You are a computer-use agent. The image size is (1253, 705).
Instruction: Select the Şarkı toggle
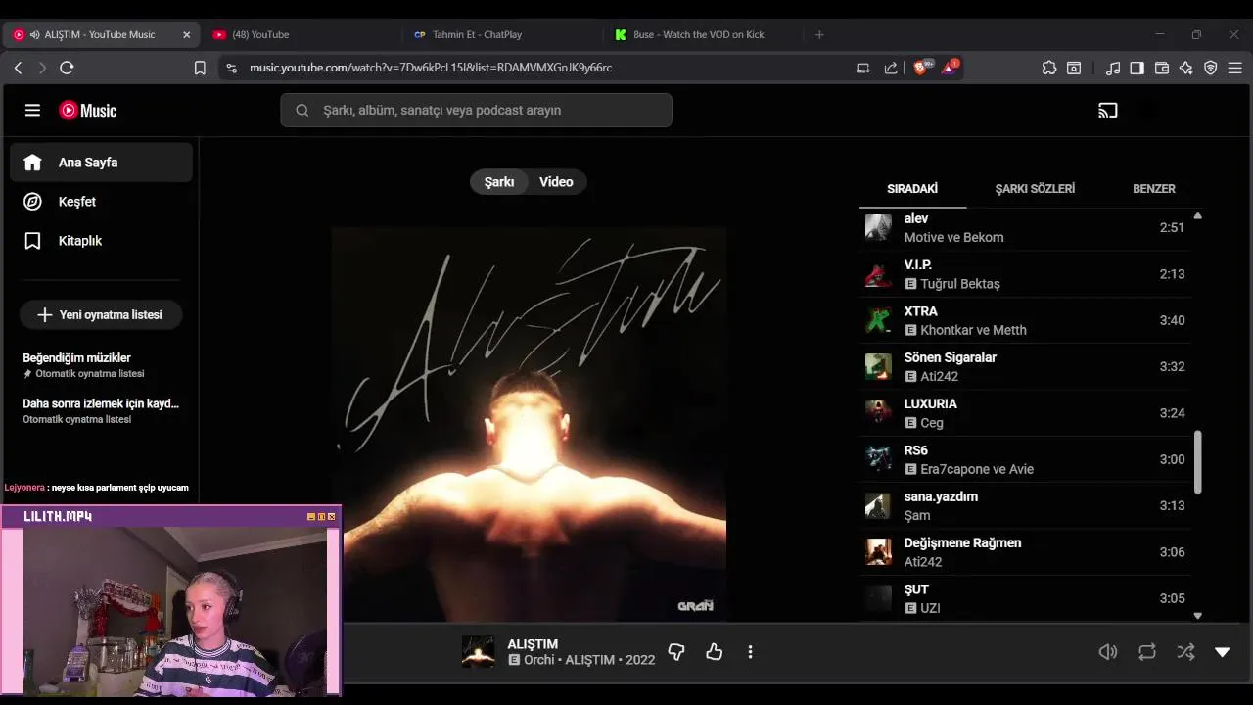[x=499, y=182]
